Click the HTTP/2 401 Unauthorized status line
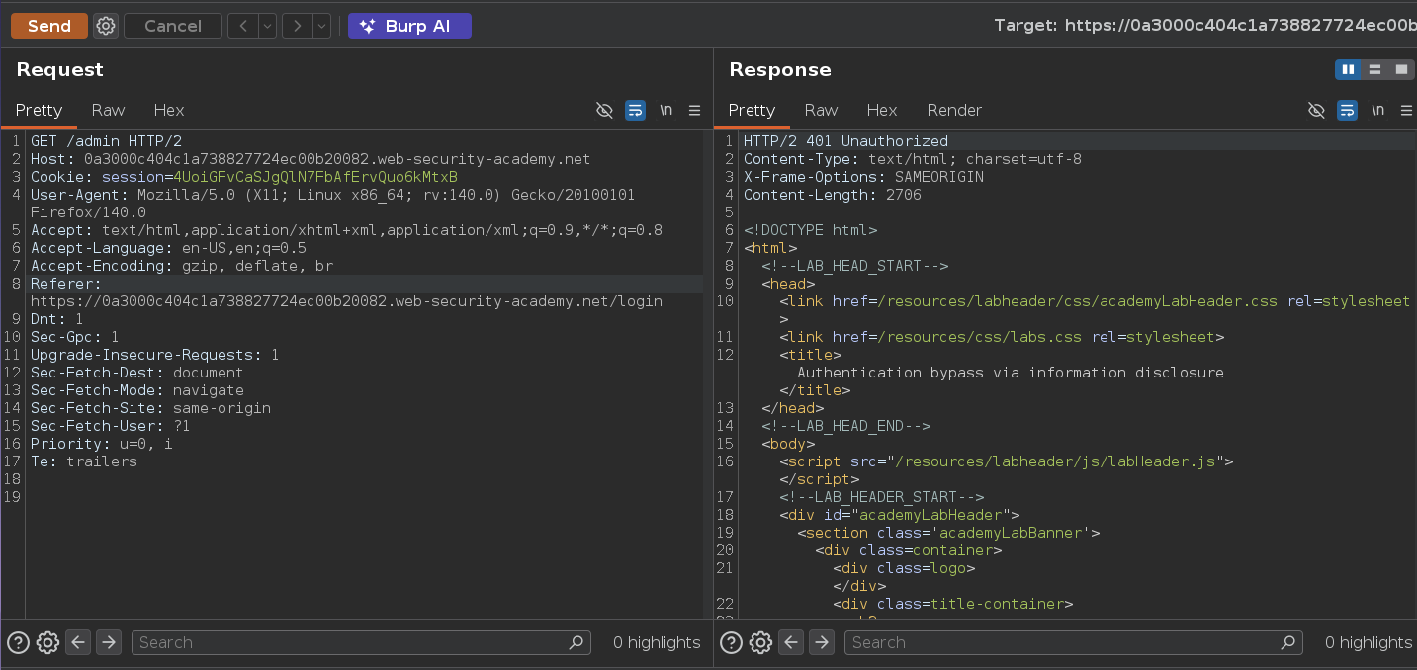Viewport: 1417px width, 670px height. (x=845, y=141)
